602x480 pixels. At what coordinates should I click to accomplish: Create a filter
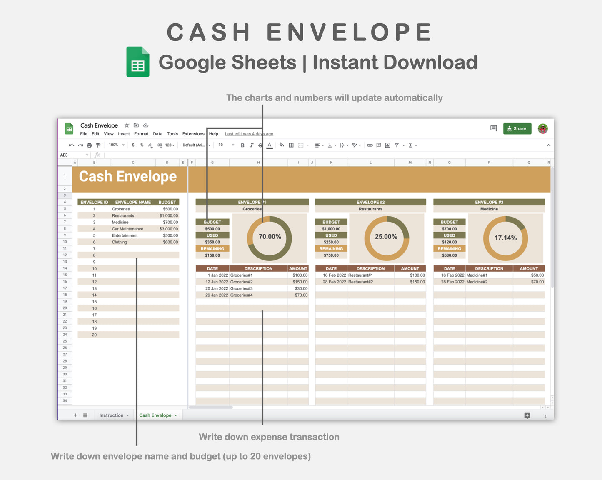(397, 145)
